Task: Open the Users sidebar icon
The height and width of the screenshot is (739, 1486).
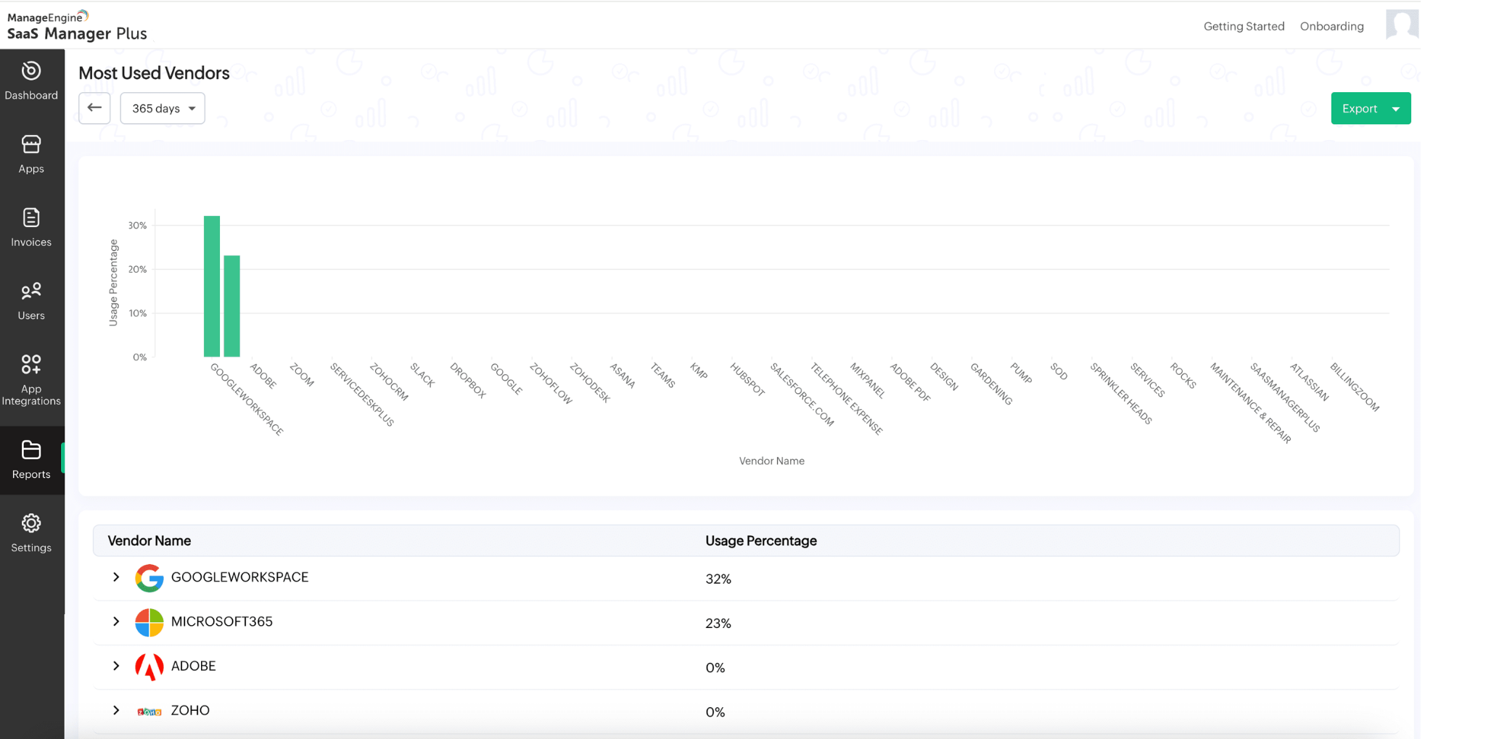Action: (31, 292)
